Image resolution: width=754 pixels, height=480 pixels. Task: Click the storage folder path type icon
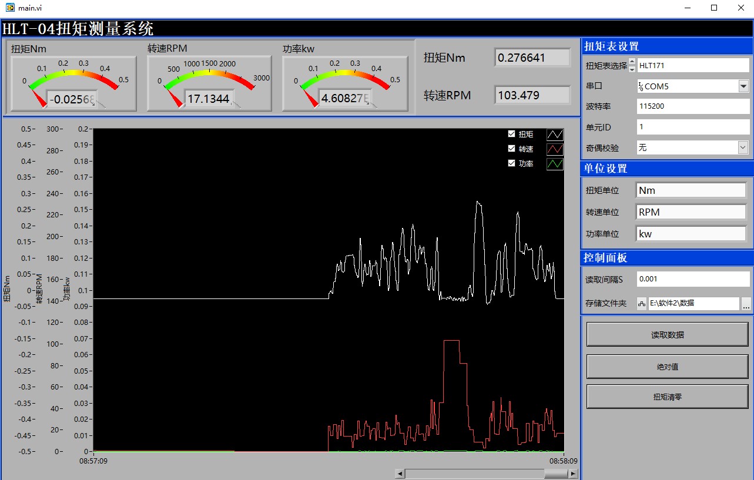(x=642, y=304)
